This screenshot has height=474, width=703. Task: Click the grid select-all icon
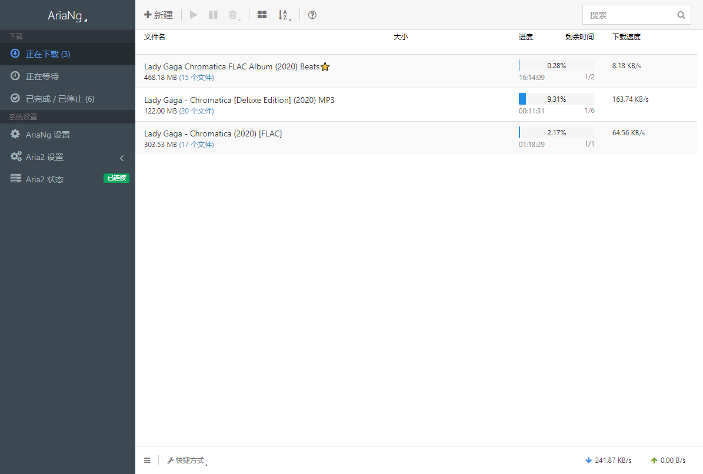click(262, 15)
